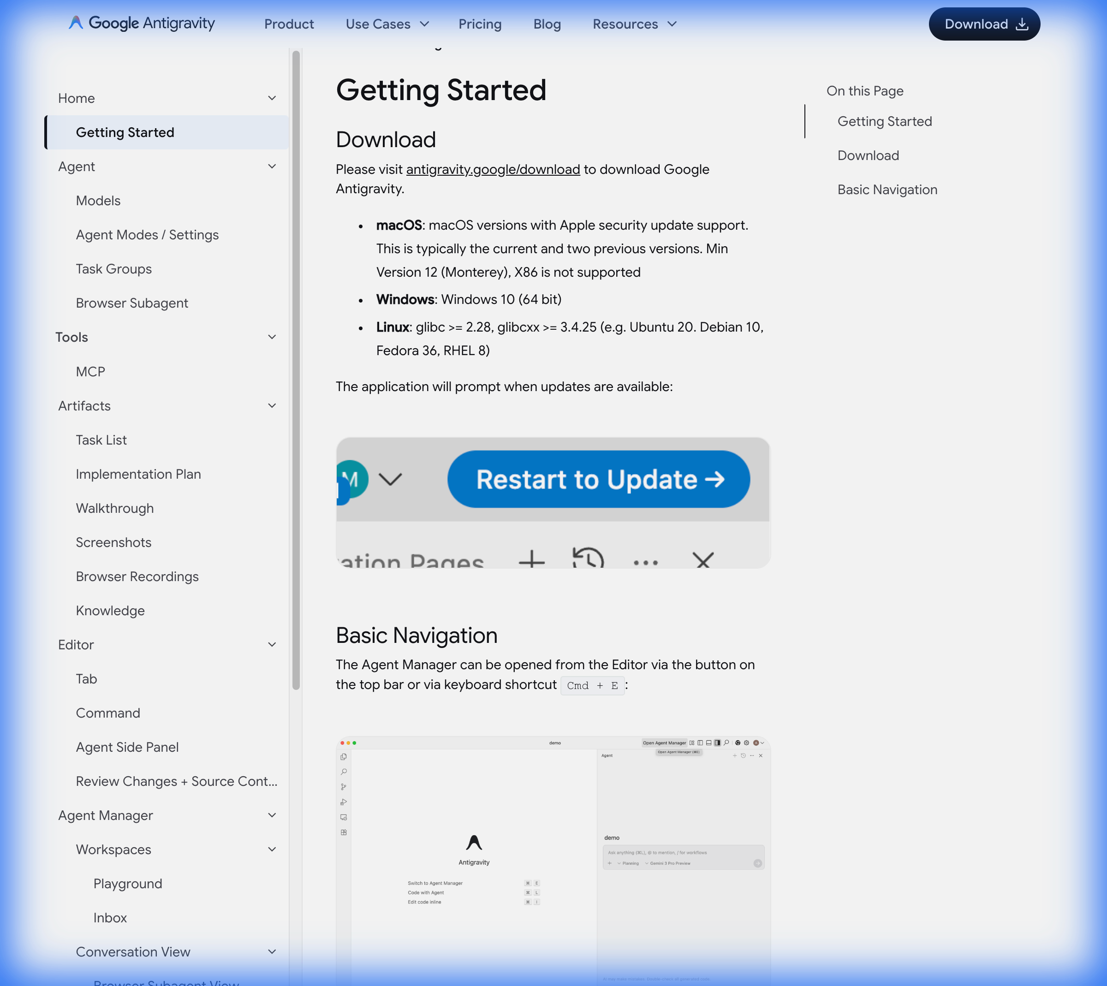Open the Browser Subagent docs page
This screenshot has height=986, width=1107.
[131, 303]
